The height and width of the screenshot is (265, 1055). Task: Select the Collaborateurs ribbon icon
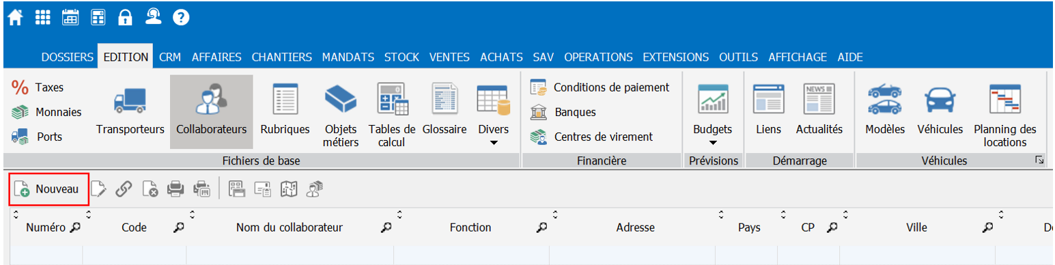pos(211,101)
